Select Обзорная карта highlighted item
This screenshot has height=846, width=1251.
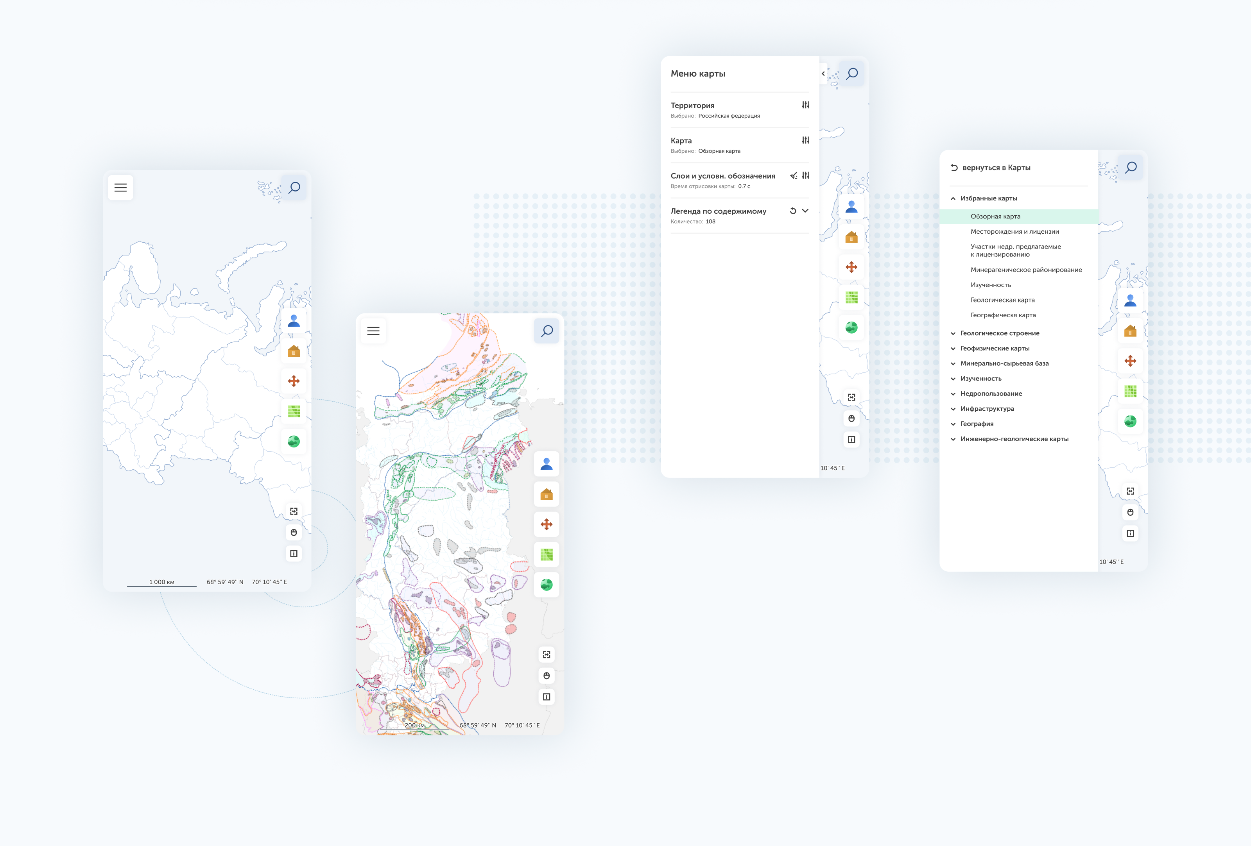coord(995,216)
